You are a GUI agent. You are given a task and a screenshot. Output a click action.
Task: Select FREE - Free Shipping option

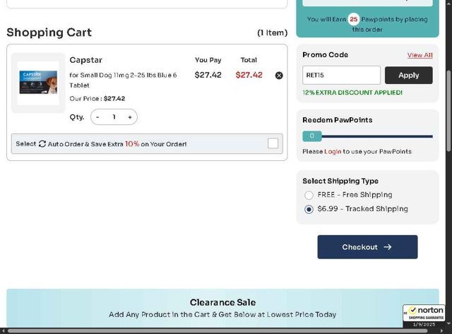coord(309,195)
